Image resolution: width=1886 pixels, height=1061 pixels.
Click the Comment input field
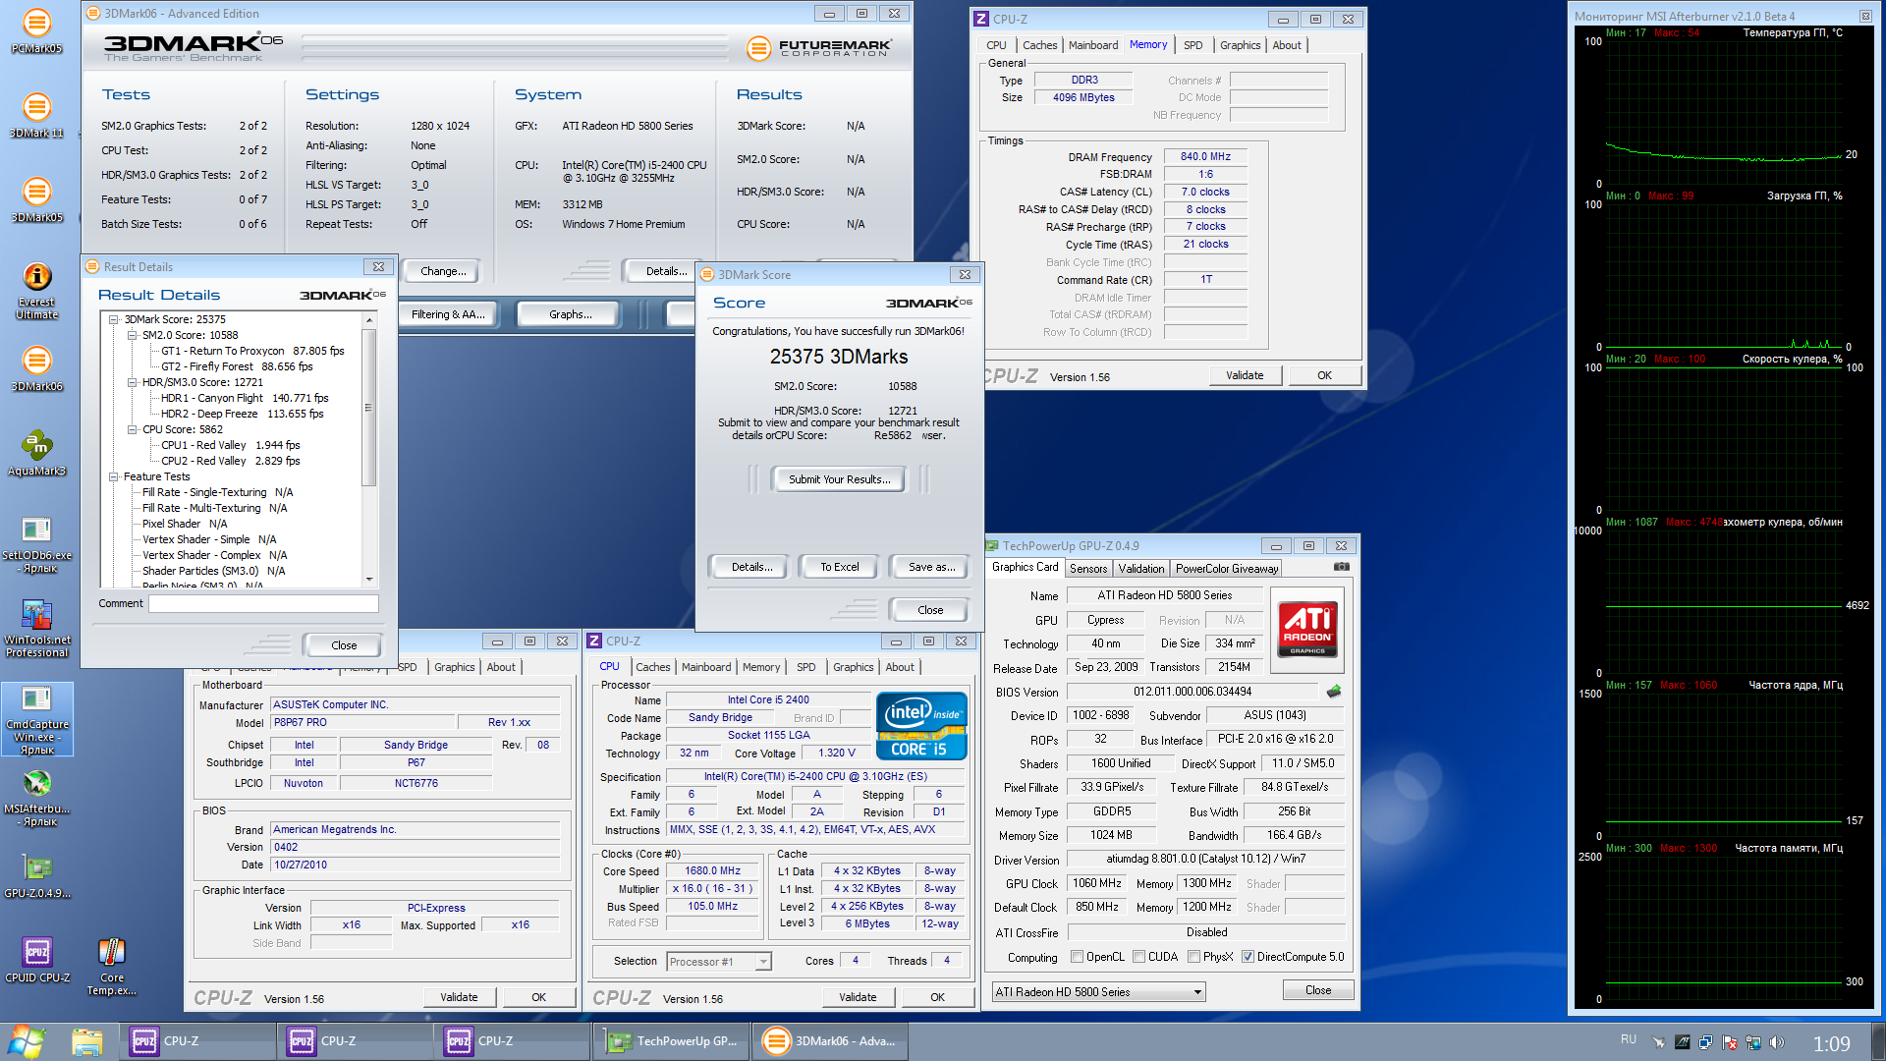(x=263, y=603)
